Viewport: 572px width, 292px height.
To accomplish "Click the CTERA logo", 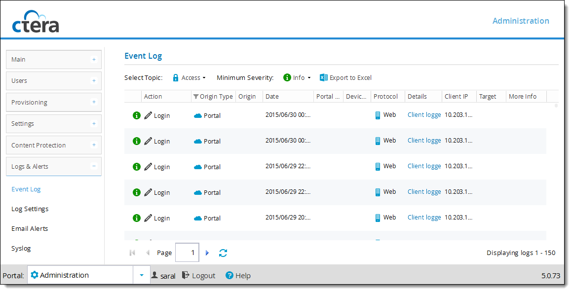I will pos(36,22).
